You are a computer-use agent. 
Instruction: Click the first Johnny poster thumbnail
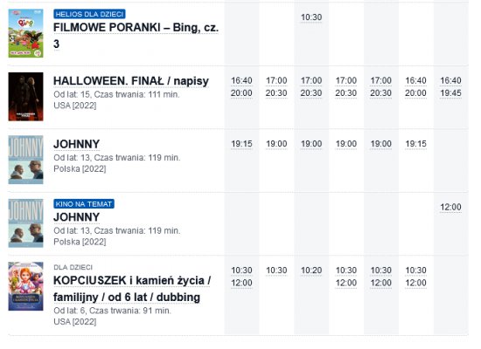tap(25, 160)
